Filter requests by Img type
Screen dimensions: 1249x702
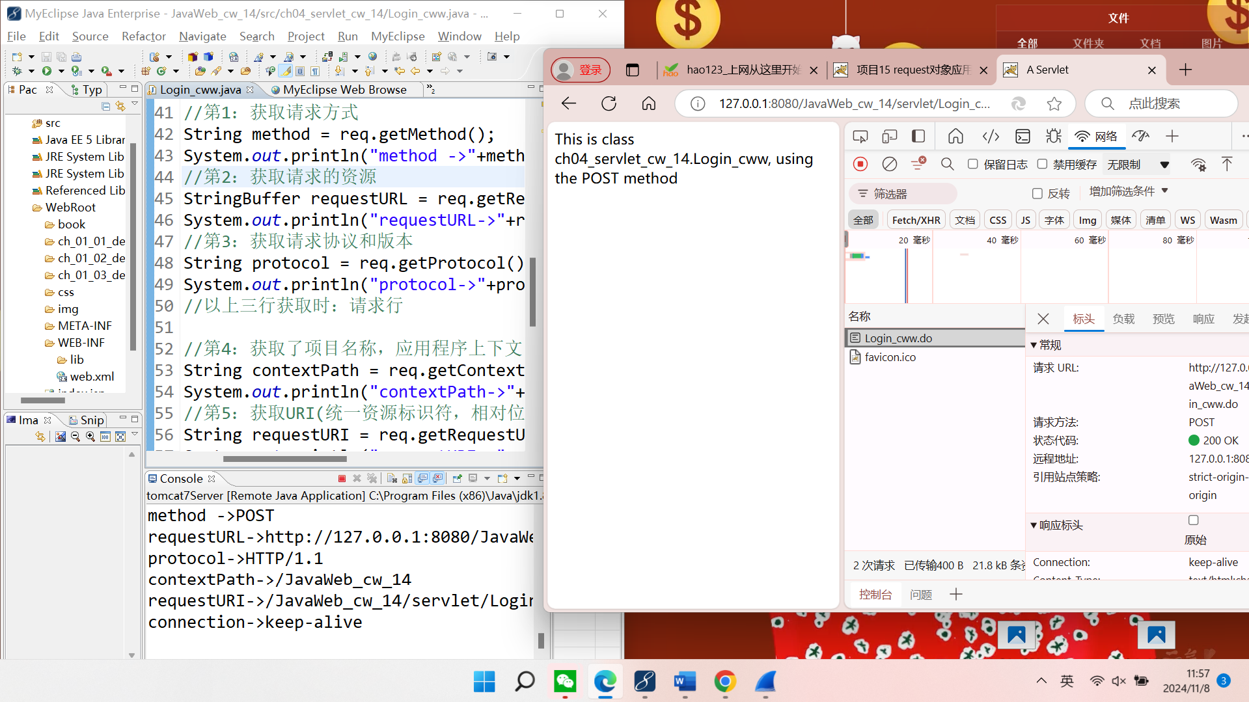(x=1087, y=220)
